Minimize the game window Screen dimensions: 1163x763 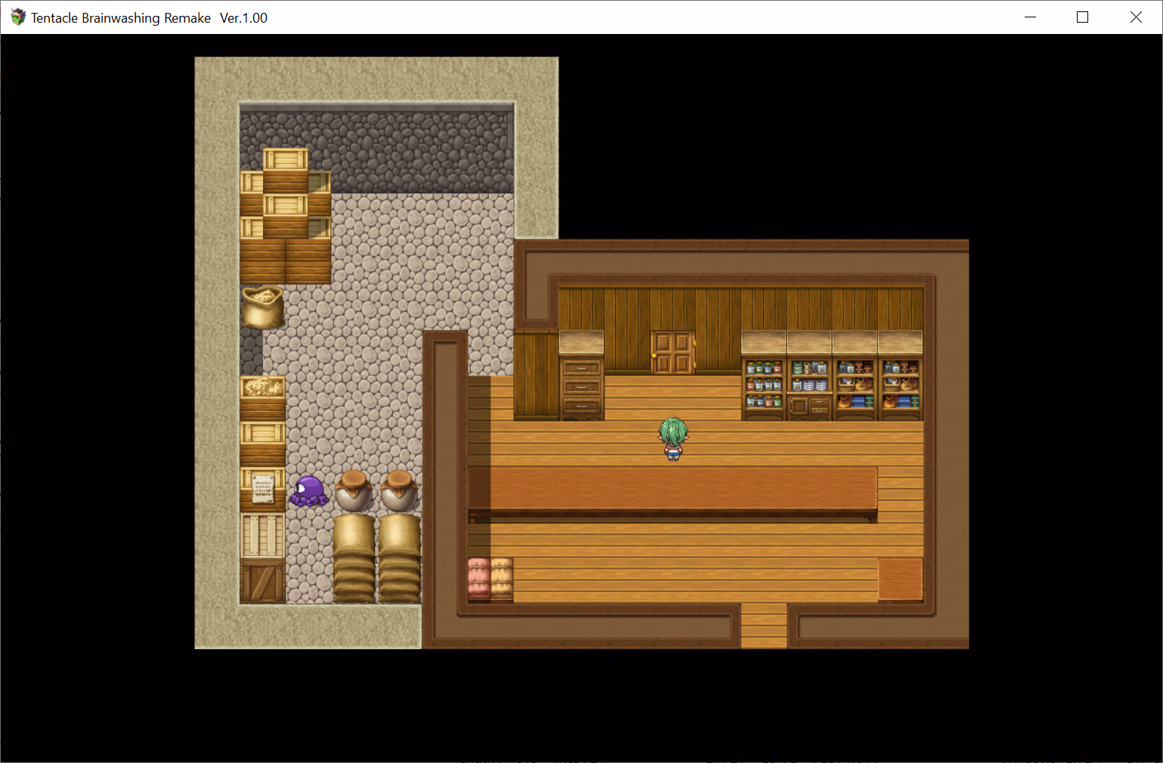pyautogui.click(x=1030, y=17)
